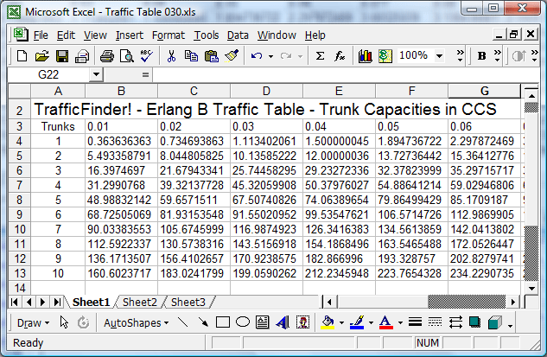This screenshot has height=357, width=547.
Task: Select the column D header
Action: 266,91
